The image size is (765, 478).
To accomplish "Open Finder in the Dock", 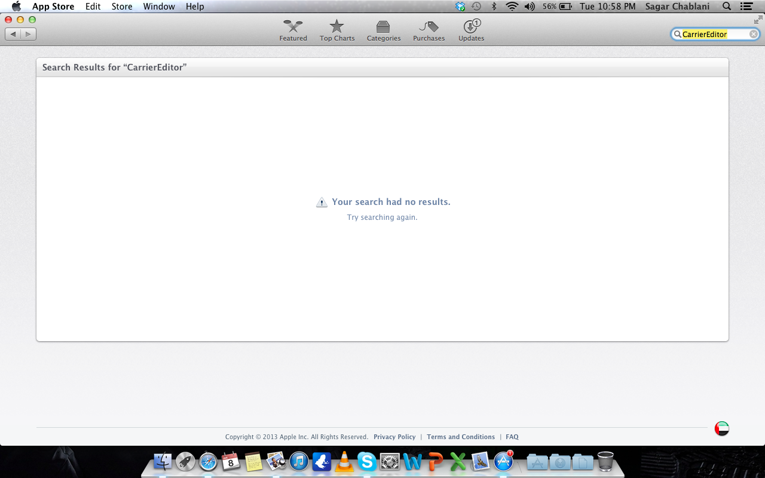I will point(163,461).
